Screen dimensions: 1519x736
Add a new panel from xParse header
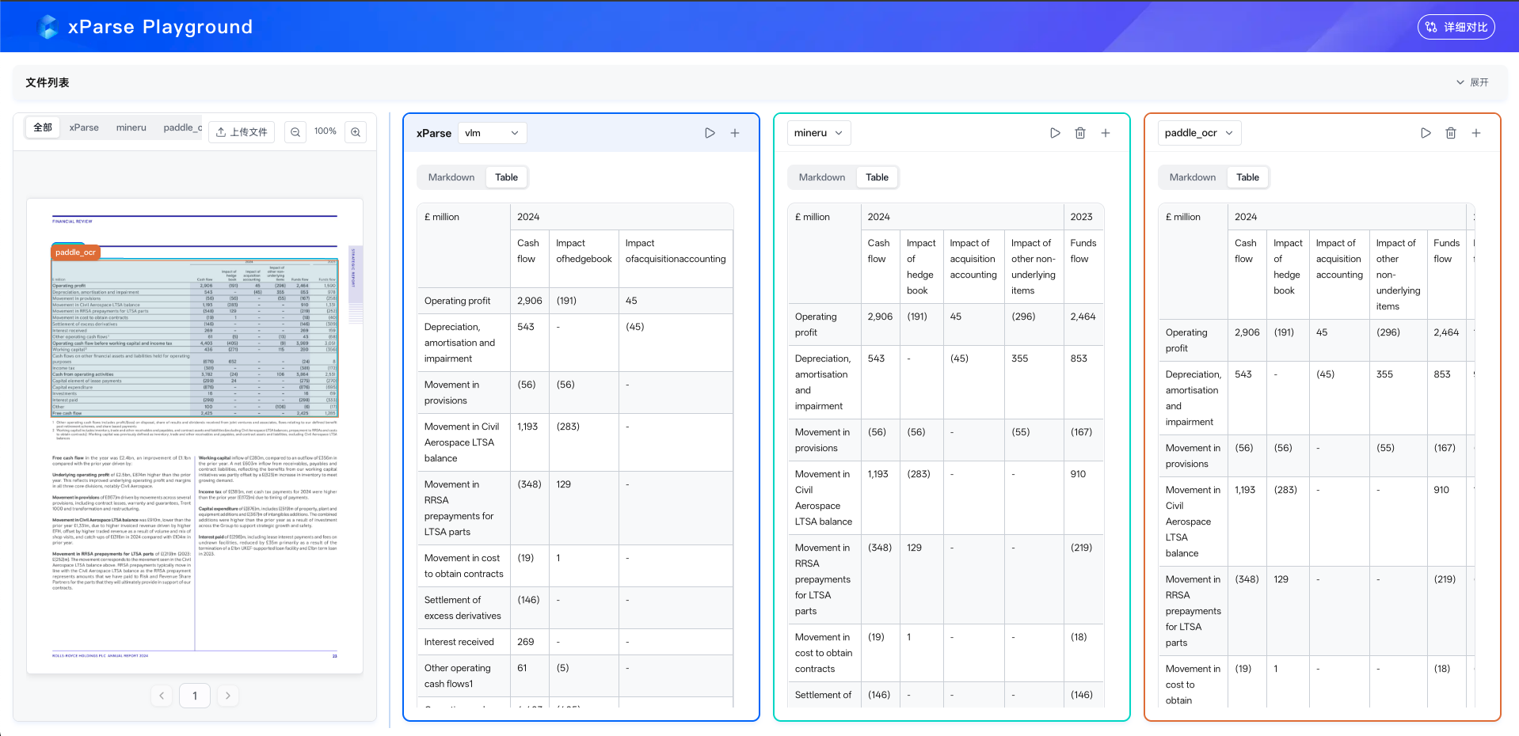(x=735, y=133)
